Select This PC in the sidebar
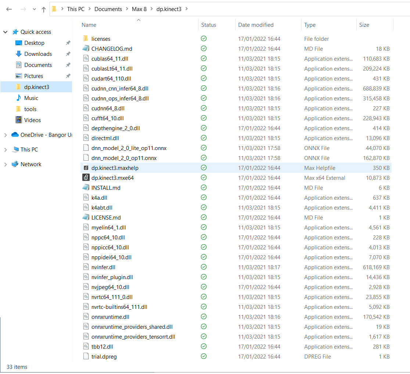This screenshot has width=410, height=374. pos(29,149)
